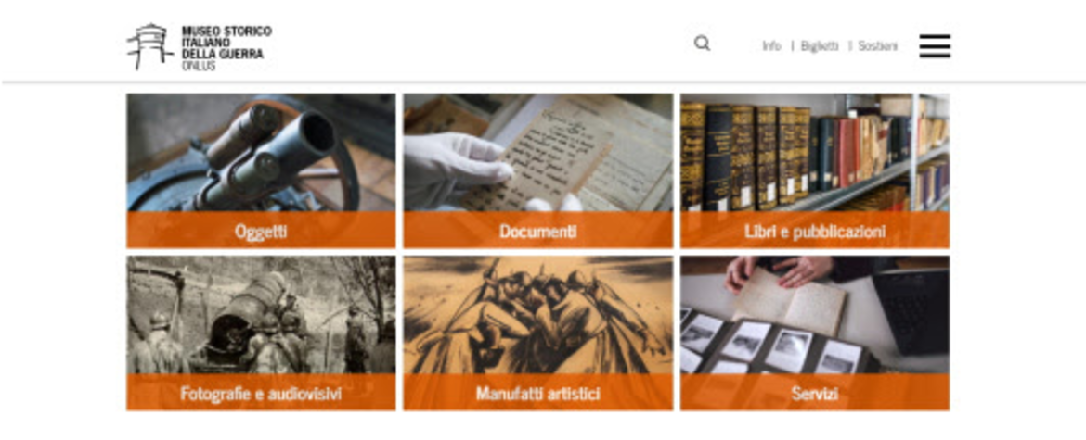Click the ONLUS text under logo
Image resolution: width=1086 pixels, height=440 pixels.
(198, 66)
